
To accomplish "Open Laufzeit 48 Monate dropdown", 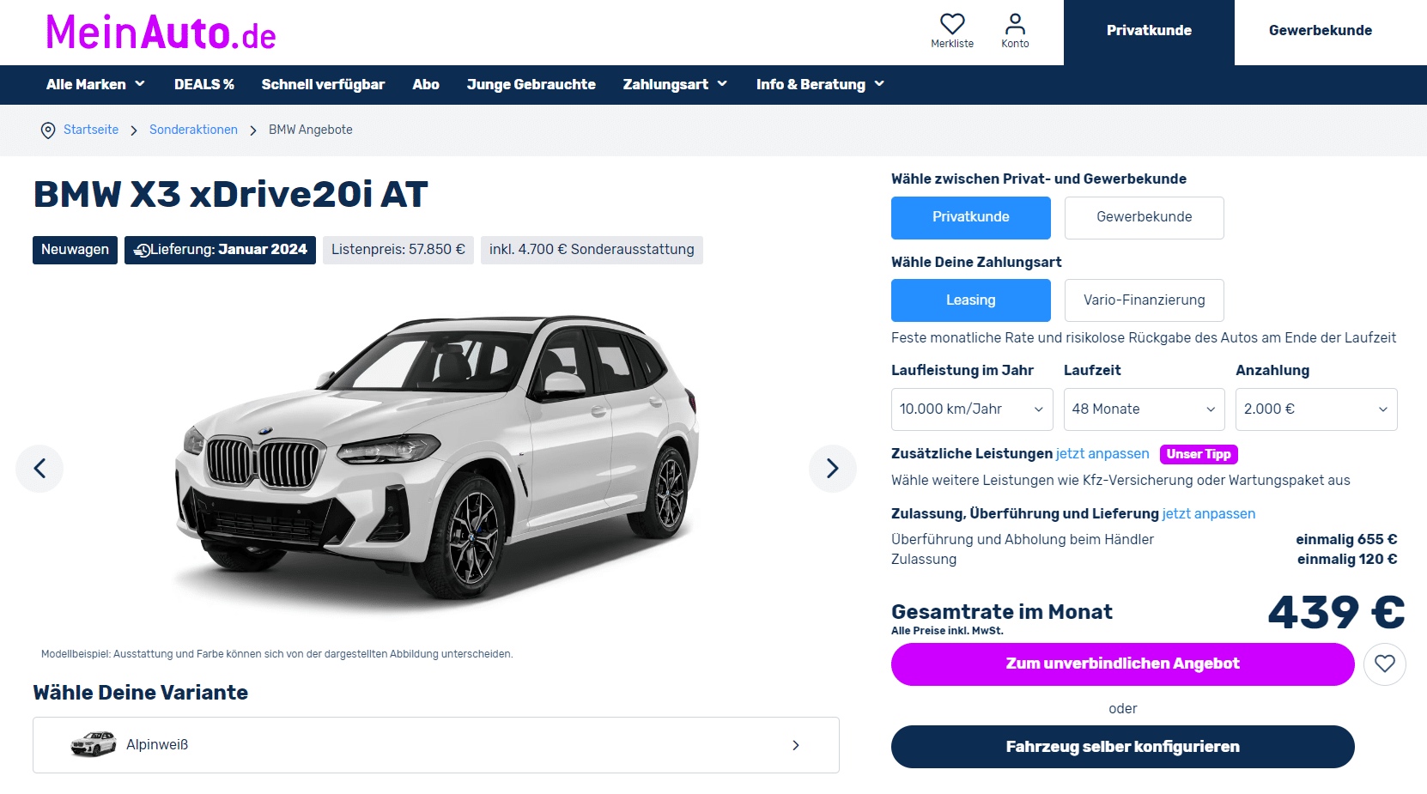I will pyautogui.click(x=1145, y=409).
